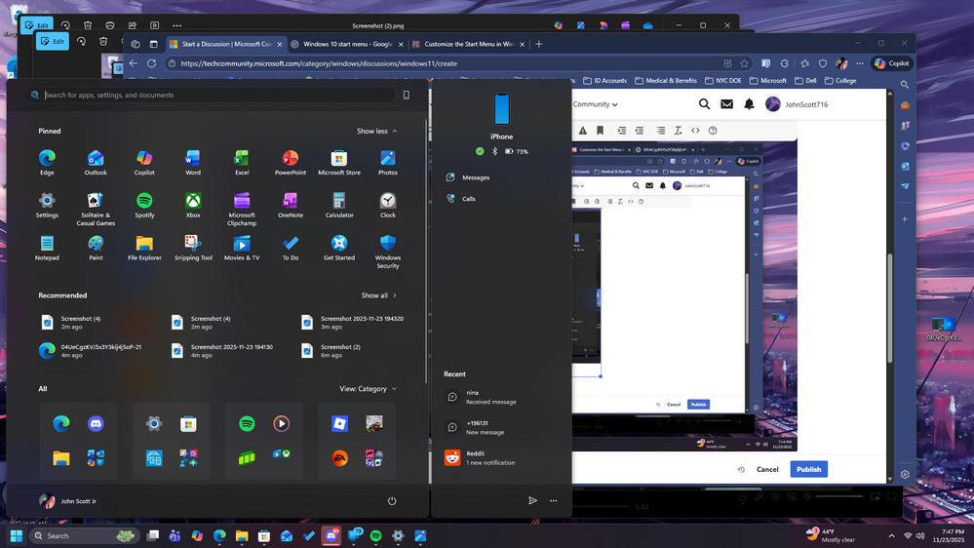The height and width of the screenshot is (548, 974).
Task: Open Discord from the taskbar
Action: point(331,535)
